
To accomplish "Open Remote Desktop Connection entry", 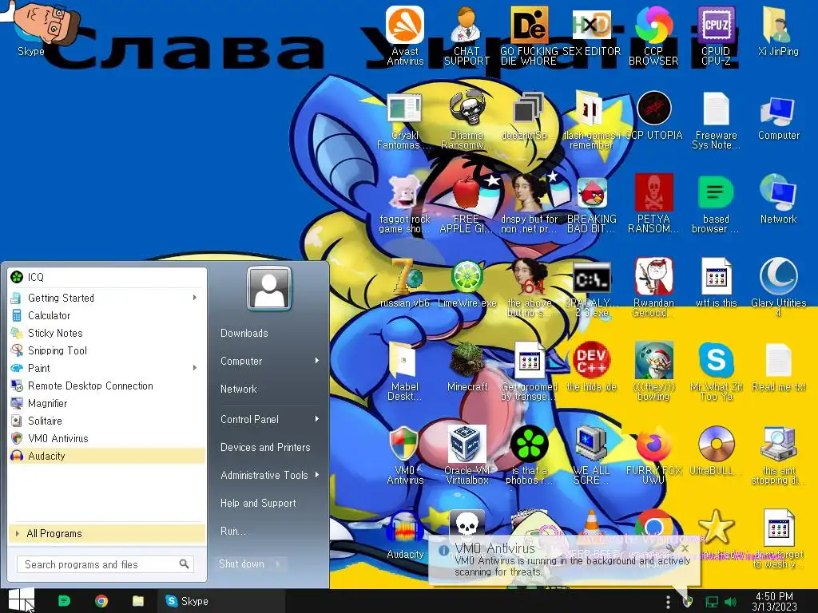I will (107, 386).
